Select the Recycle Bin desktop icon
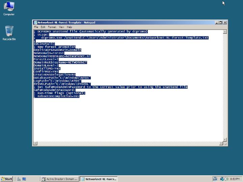Image resolution: width=243 pixels, height=182 pixels. click(9, 33)
